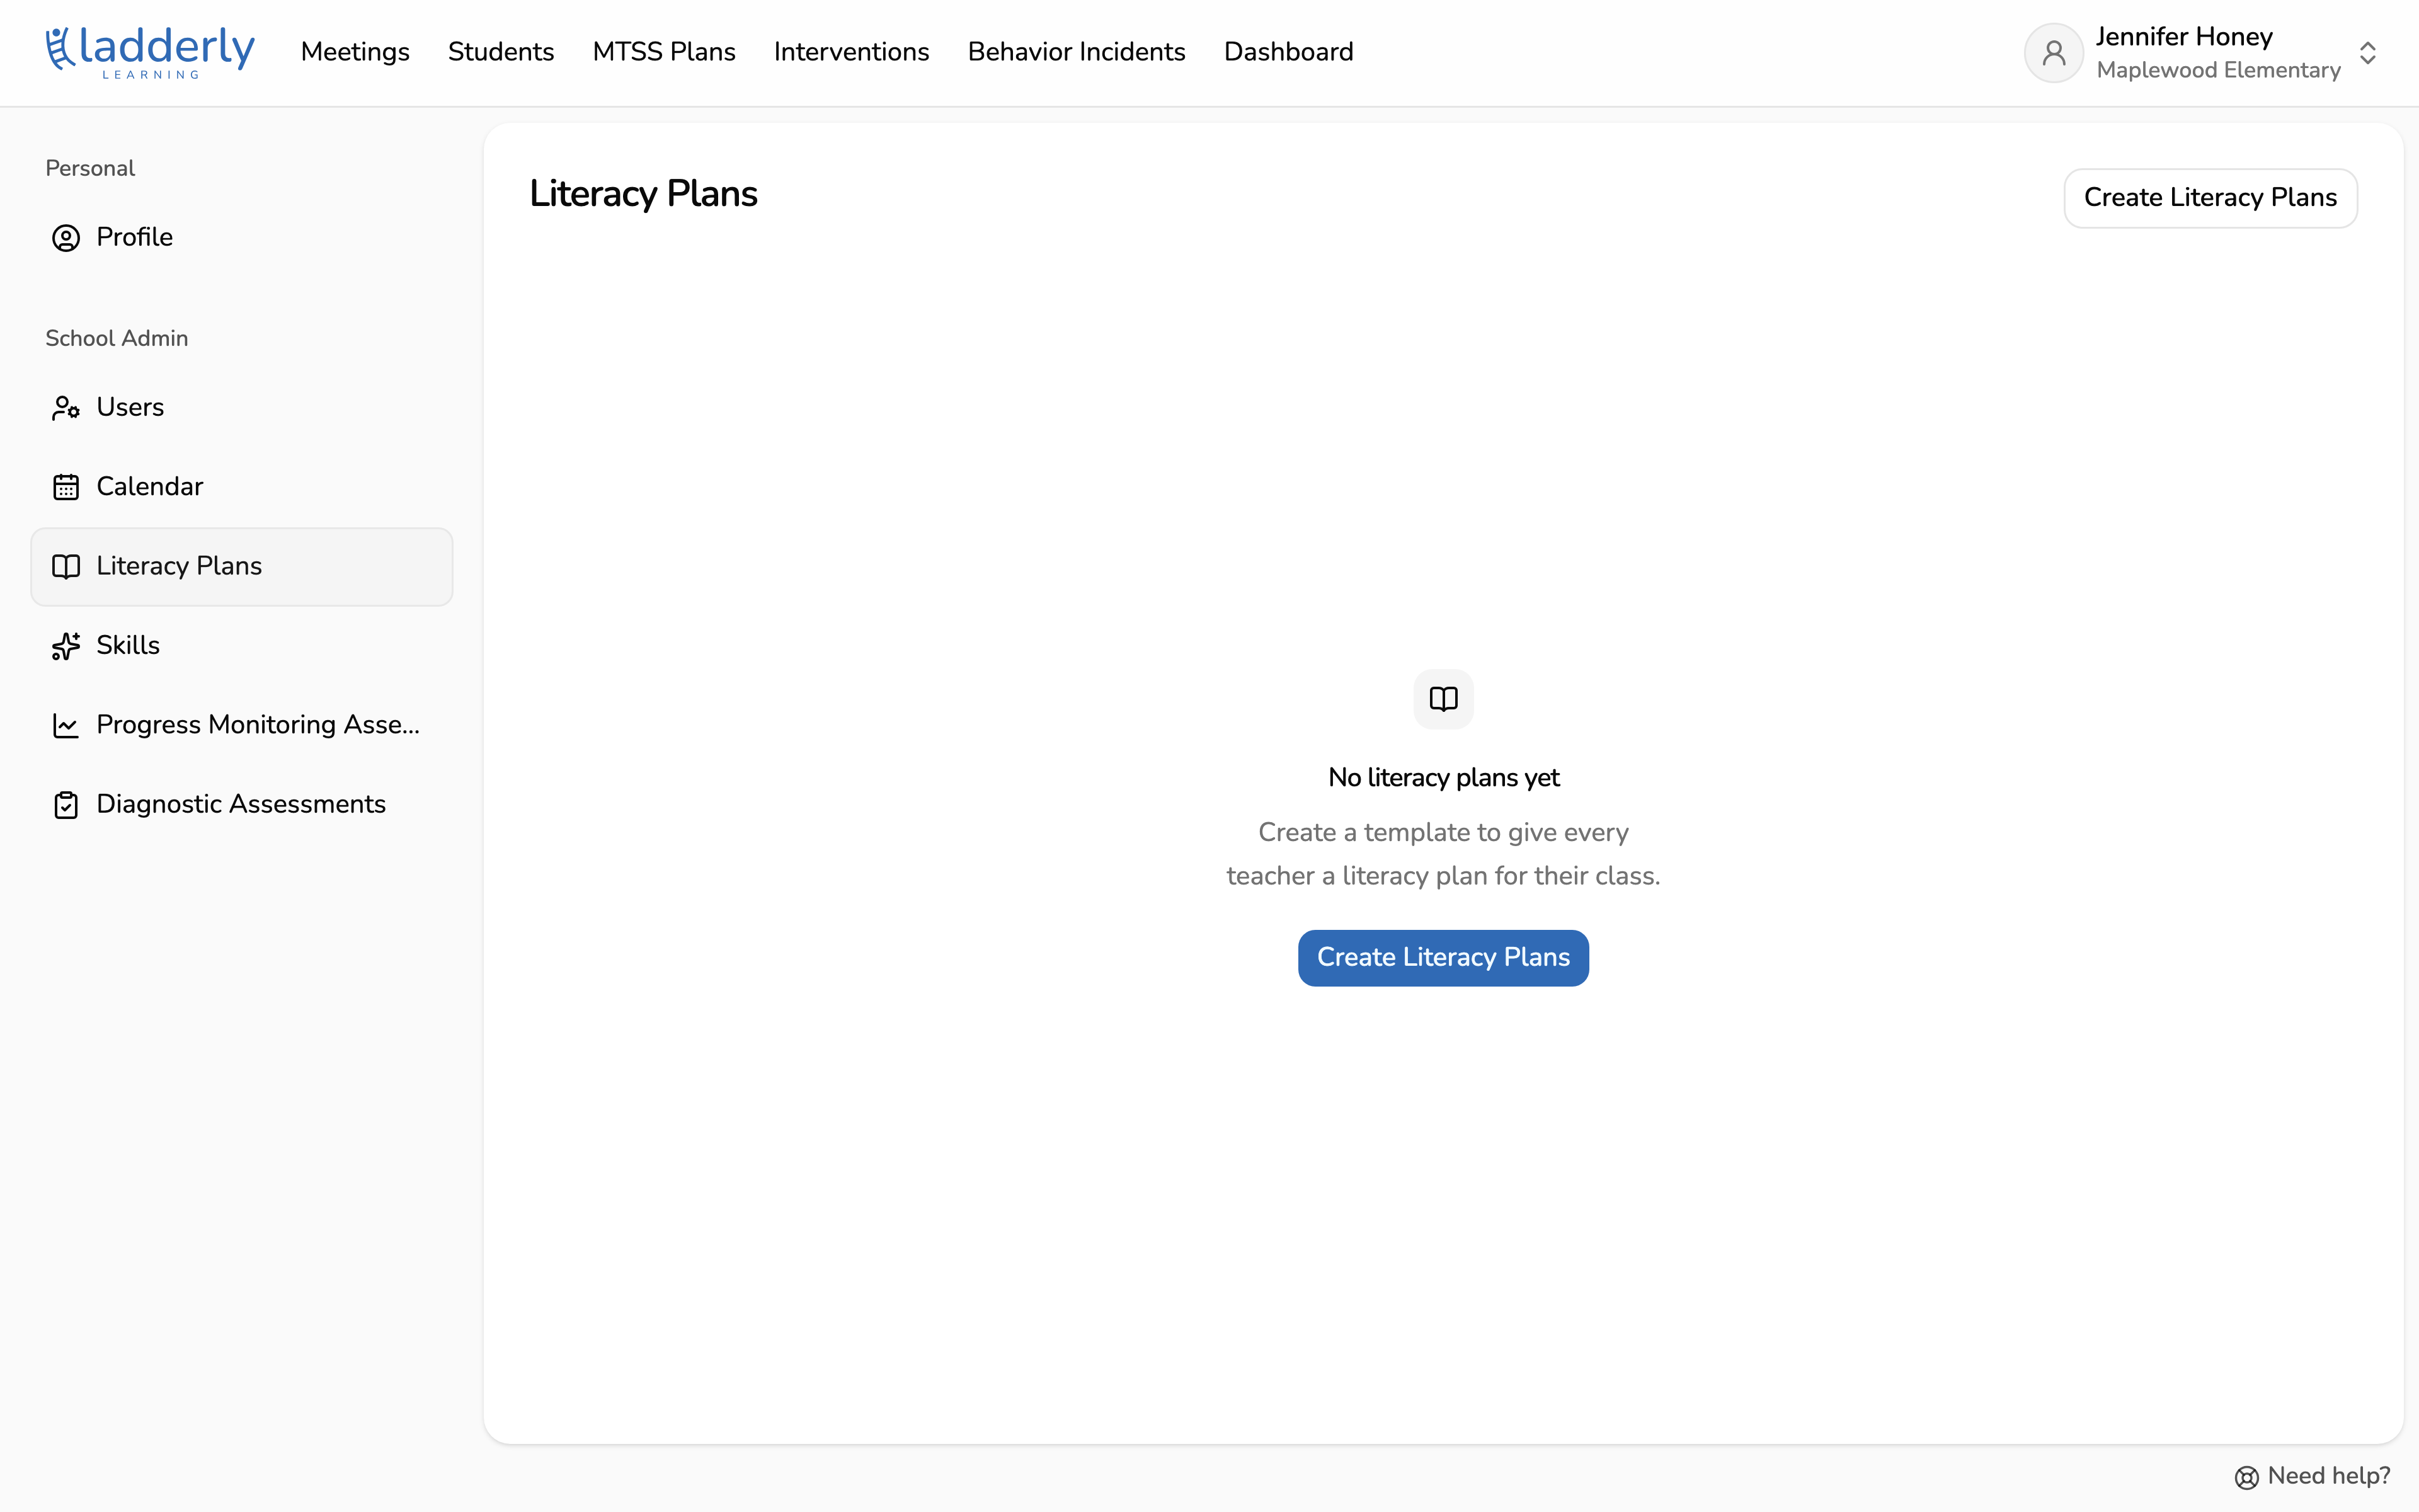Click the Ladderly Learning logo
2419x1512 pixels.
[150, 52]
